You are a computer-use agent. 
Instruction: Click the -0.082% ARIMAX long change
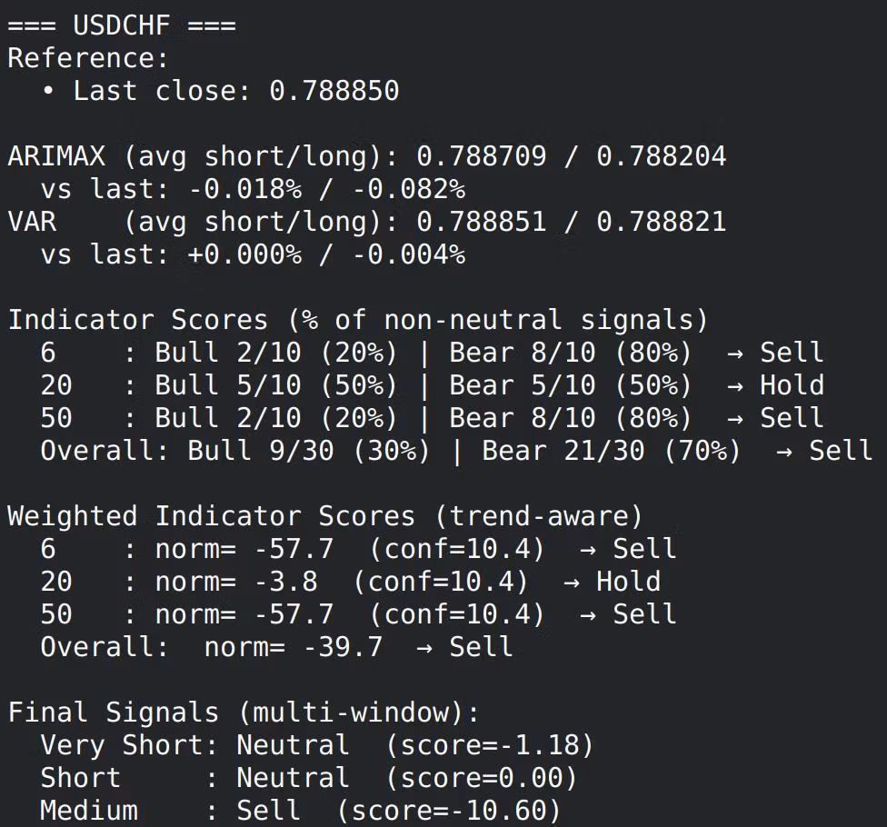[x=408, y=189]
